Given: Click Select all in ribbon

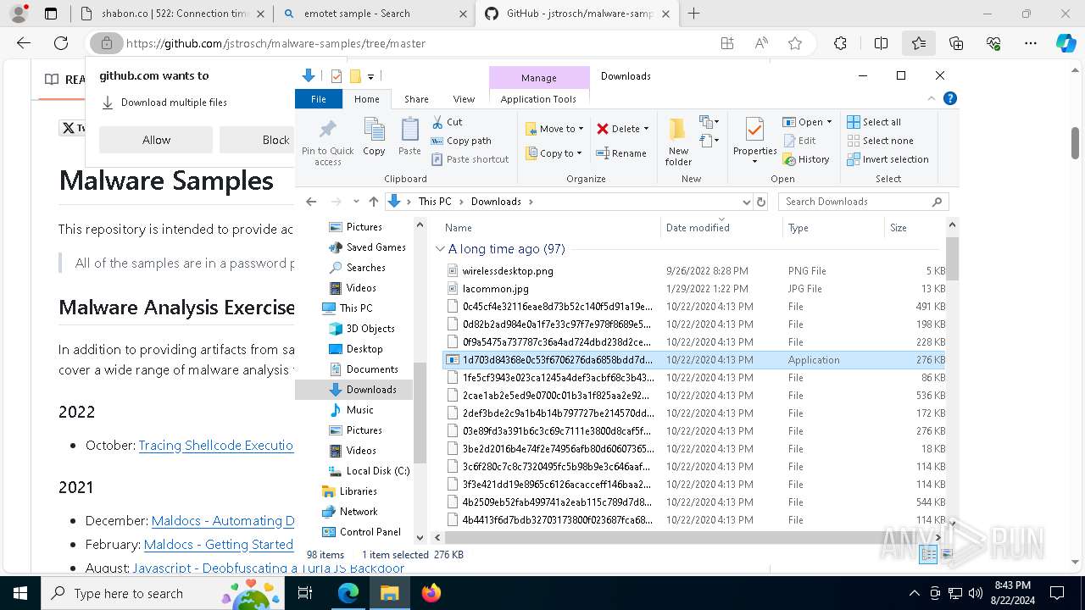Looking at the screenshot, I should click(x=874, y=122).
